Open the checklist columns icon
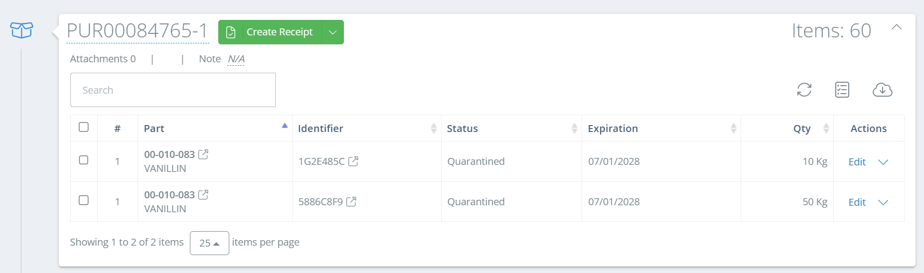Viewport: 924px width, 273px height. click(842, 90)
